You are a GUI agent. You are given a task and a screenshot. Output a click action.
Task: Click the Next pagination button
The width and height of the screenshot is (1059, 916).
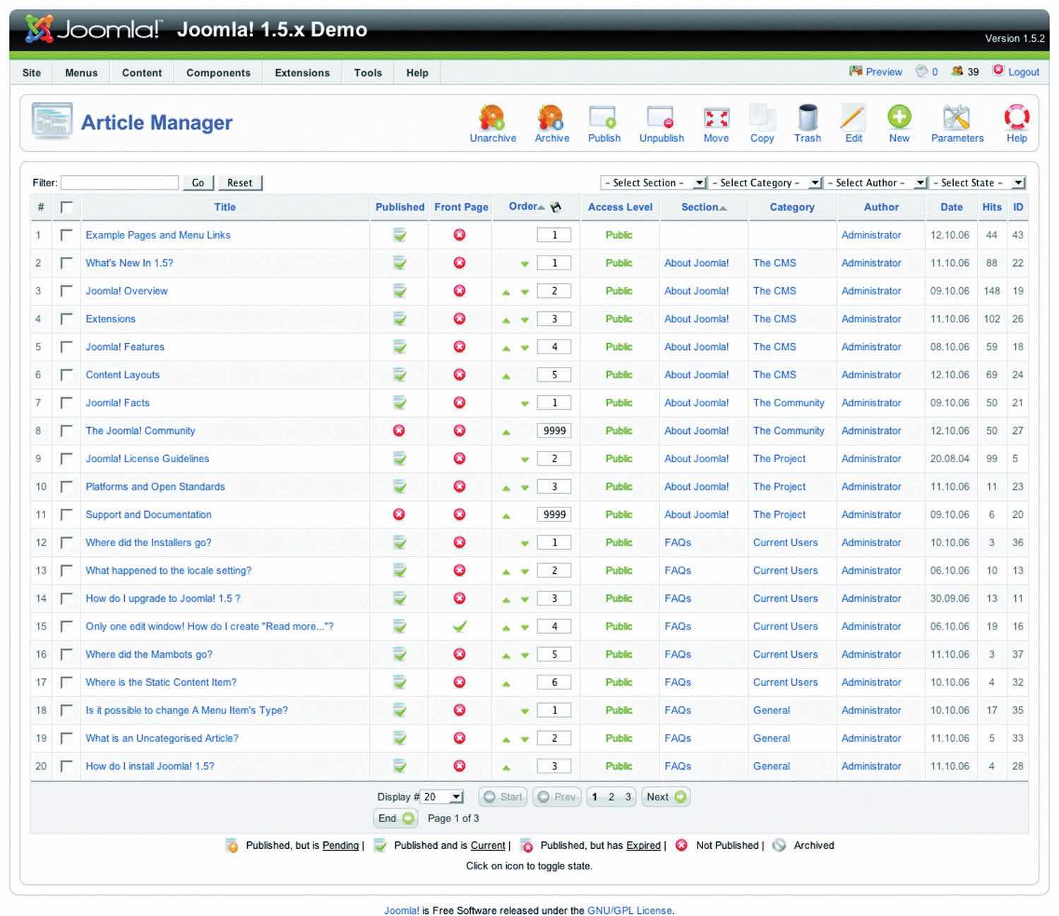pyautogui.click(x=665, y=797)
